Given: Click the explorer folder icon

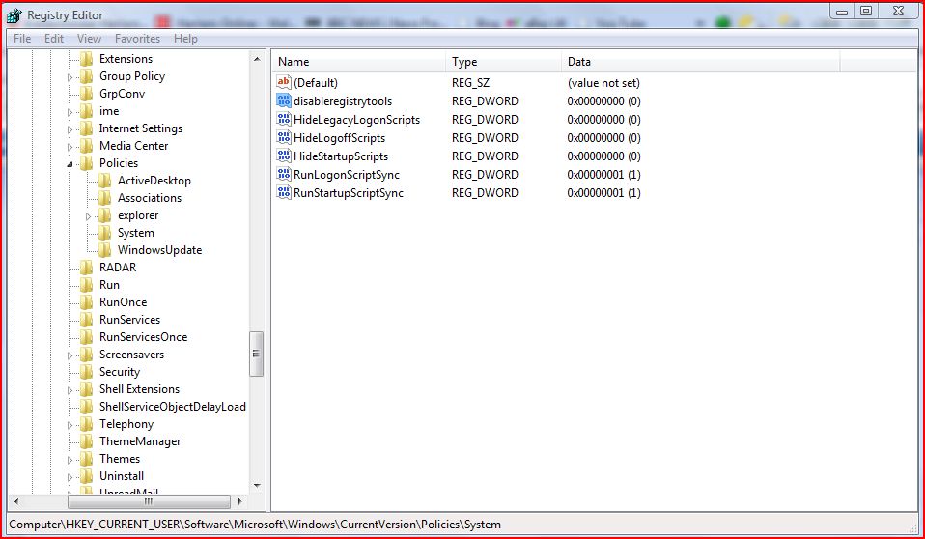Looking at the screenshot, I should click(105, 214).
